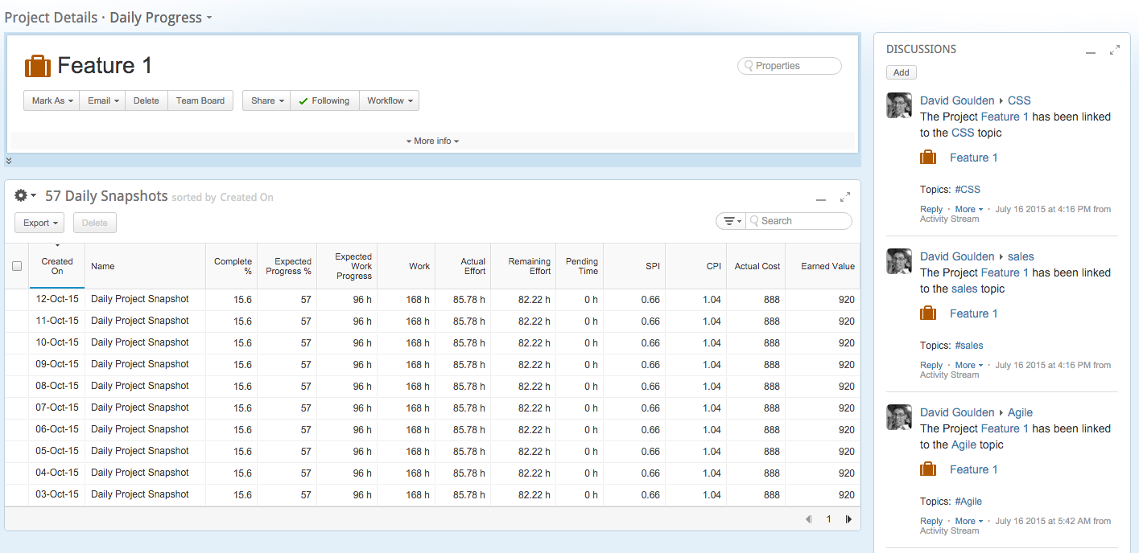The image size is (1139, 553).
Task: Follow the #Agile topic link
Action: (x=969, y=501)
